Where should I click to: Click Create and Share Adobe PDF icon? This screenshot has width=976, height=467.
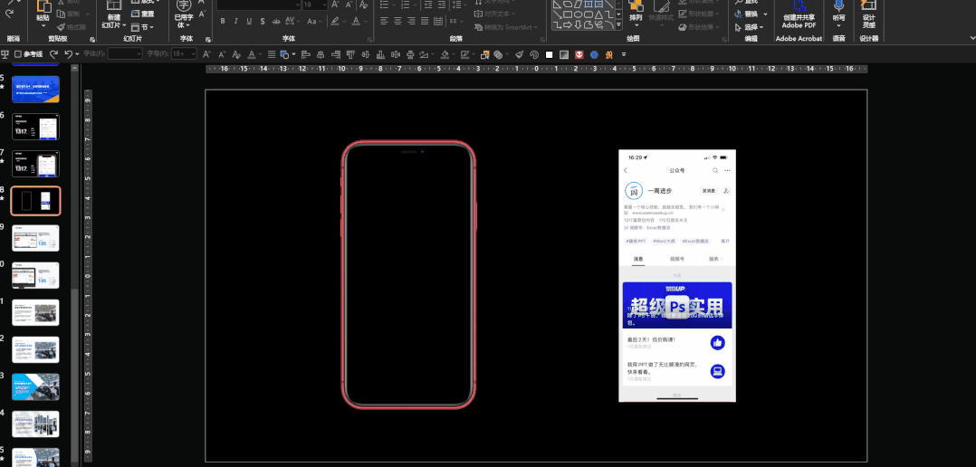pos(800,7)
